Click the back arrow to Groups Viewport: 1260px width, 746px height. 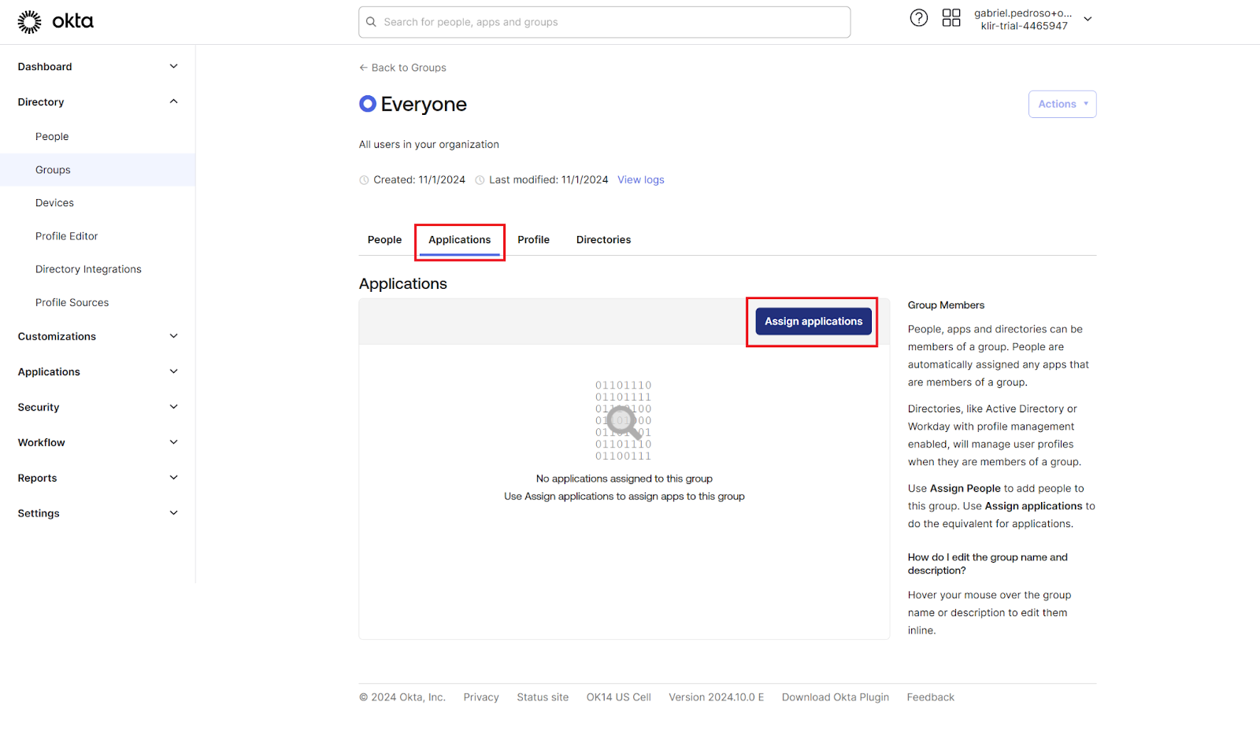(364, 68)
